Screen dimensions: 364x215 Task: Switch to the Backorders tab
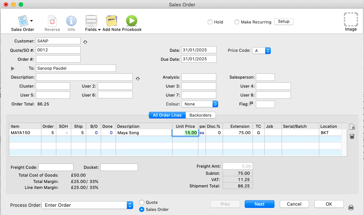point(200,115)
